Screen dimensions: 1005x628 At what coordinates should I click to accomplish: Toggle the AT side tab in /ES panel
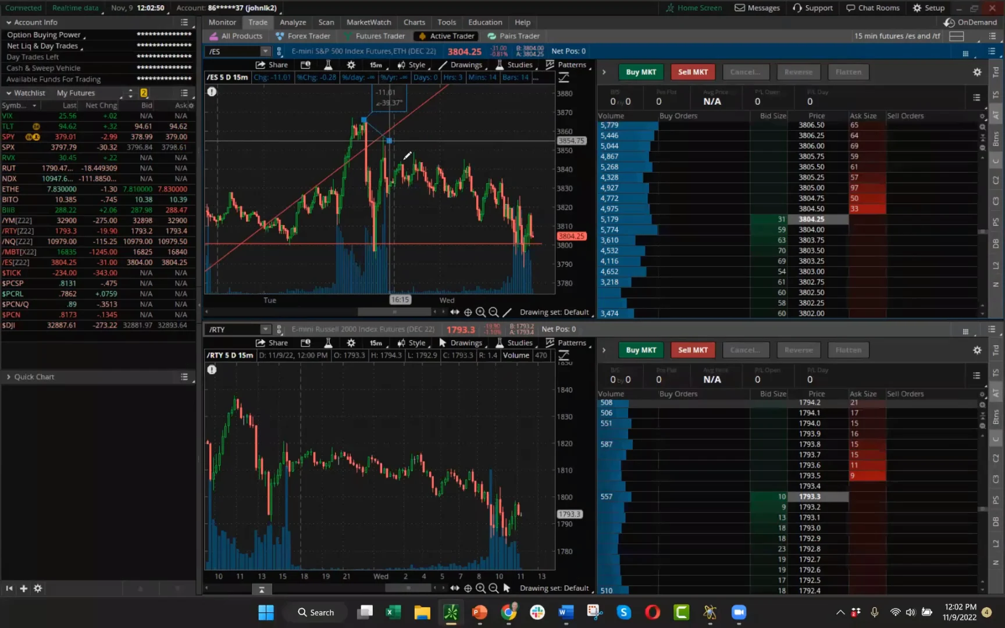996,115
